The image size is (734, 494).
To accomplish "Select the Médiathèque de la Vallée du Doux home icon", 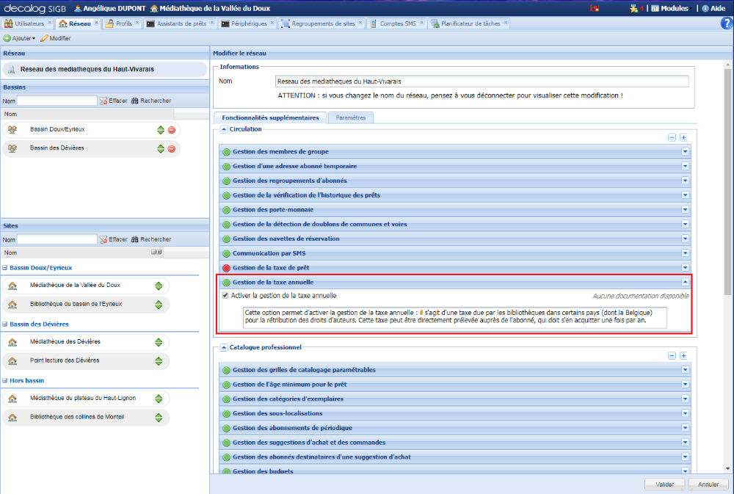I will coord(12,286).
